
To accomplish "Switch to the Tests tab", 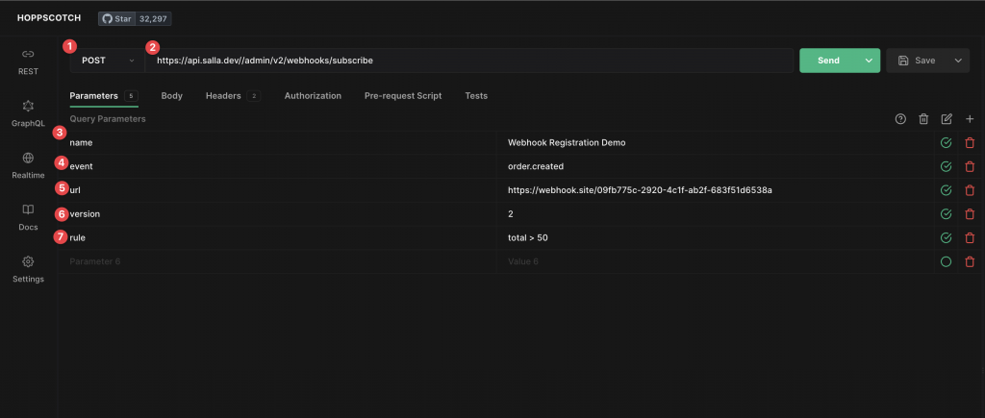I will pyautogui.click(x=476, y=96).
